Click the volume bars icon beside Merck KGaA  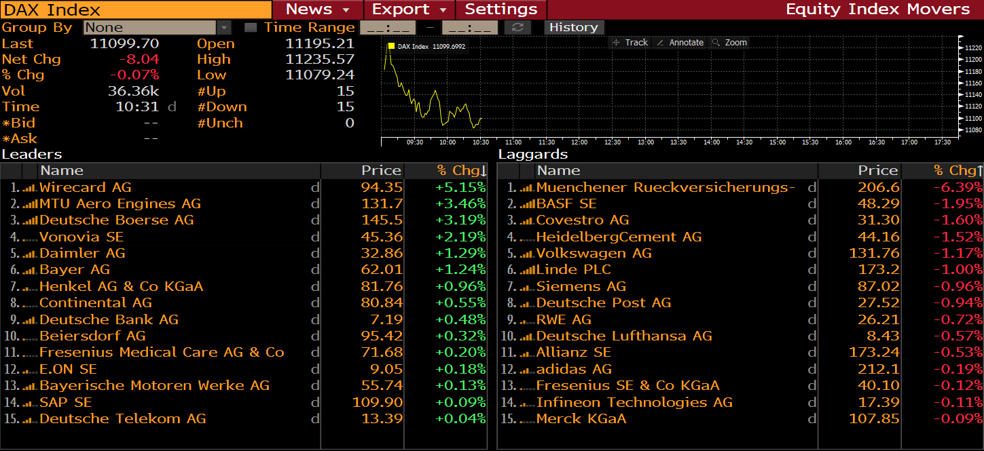(527, 419)
